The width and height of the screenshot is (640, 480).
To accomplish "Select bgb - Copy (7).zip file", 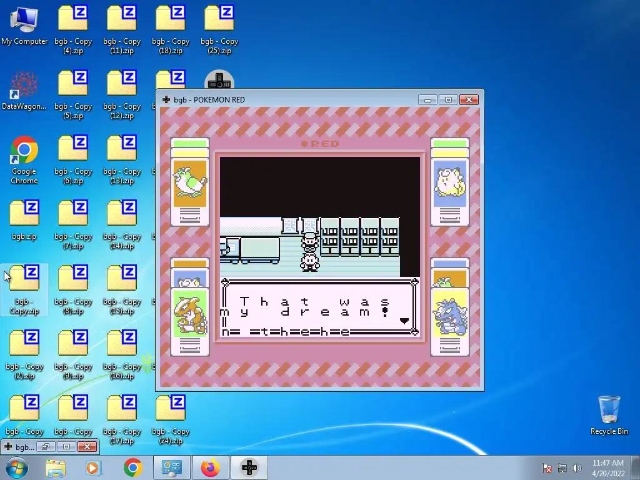I will [x=73, y=225].
